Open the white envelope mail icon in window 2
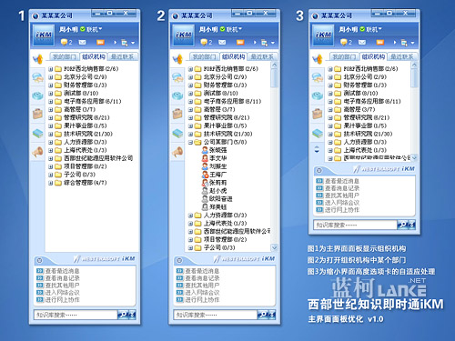This screenshot has height=341, width=455. [x=222, y=43]
